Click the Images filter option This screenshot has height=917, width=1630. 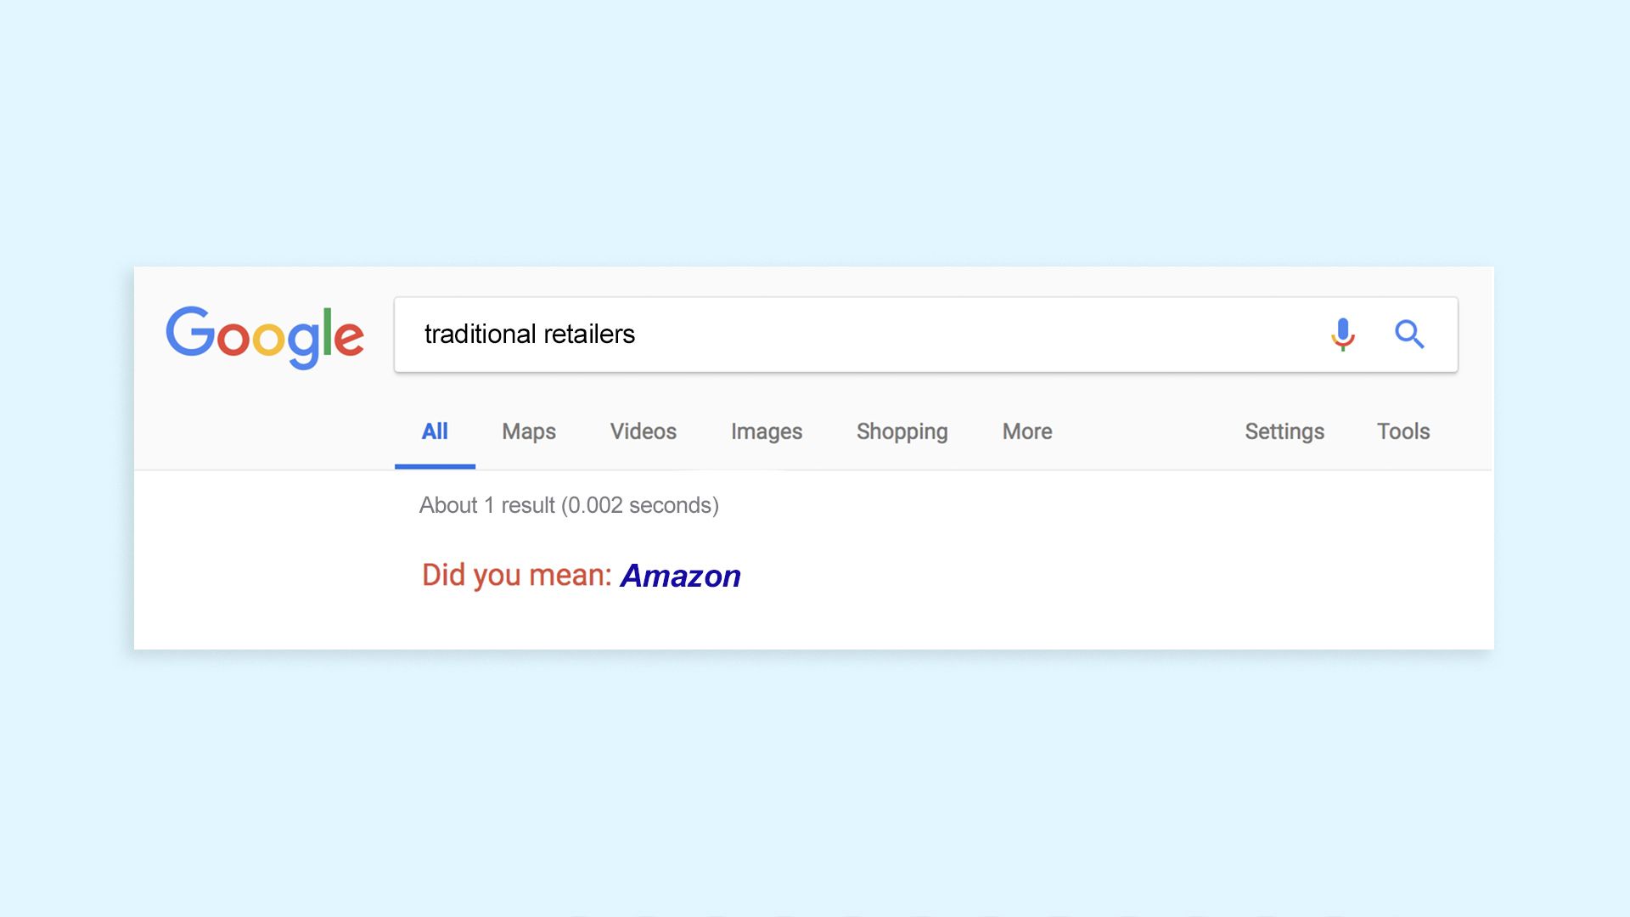click(x=767, y=431)
